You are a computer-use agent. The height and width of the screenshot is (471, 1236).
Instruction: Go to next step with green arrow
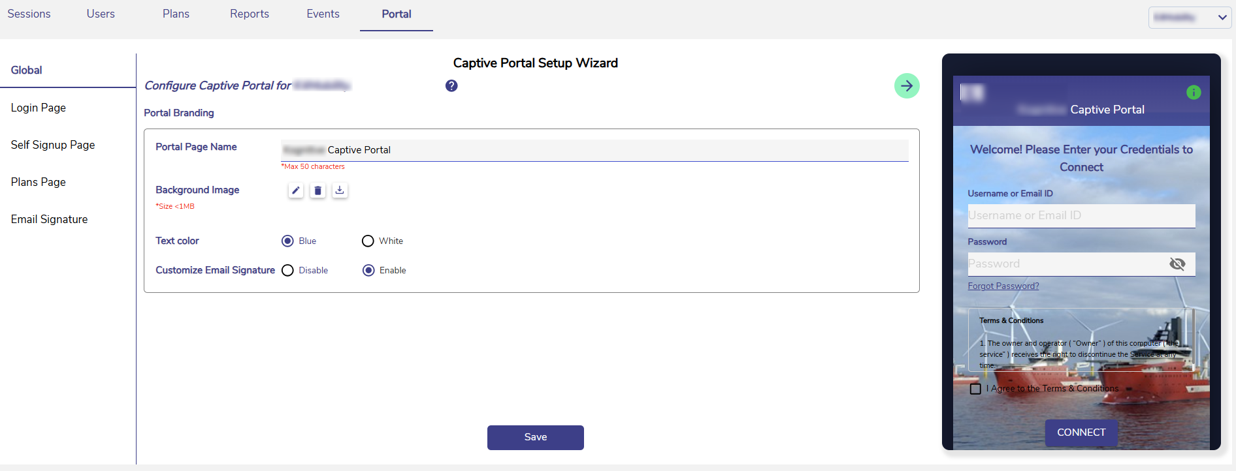coord(907,85)
